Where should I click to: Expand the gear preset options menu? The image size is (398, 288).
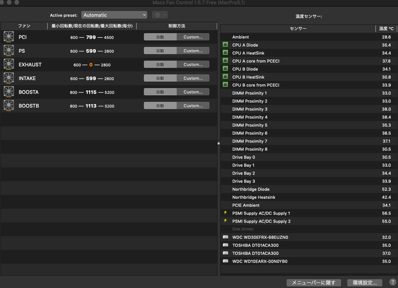(160, 15)
